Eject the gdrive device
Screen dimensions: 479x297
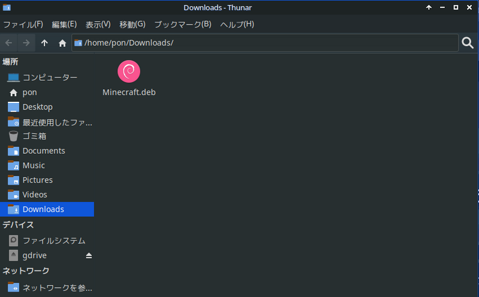(89, 256)
